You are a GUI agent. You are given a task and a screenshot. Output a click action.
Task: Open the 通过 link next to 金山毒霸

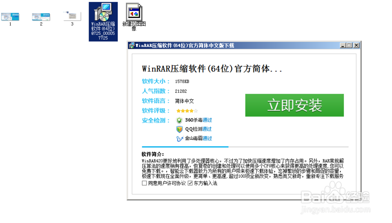(207, 138)
